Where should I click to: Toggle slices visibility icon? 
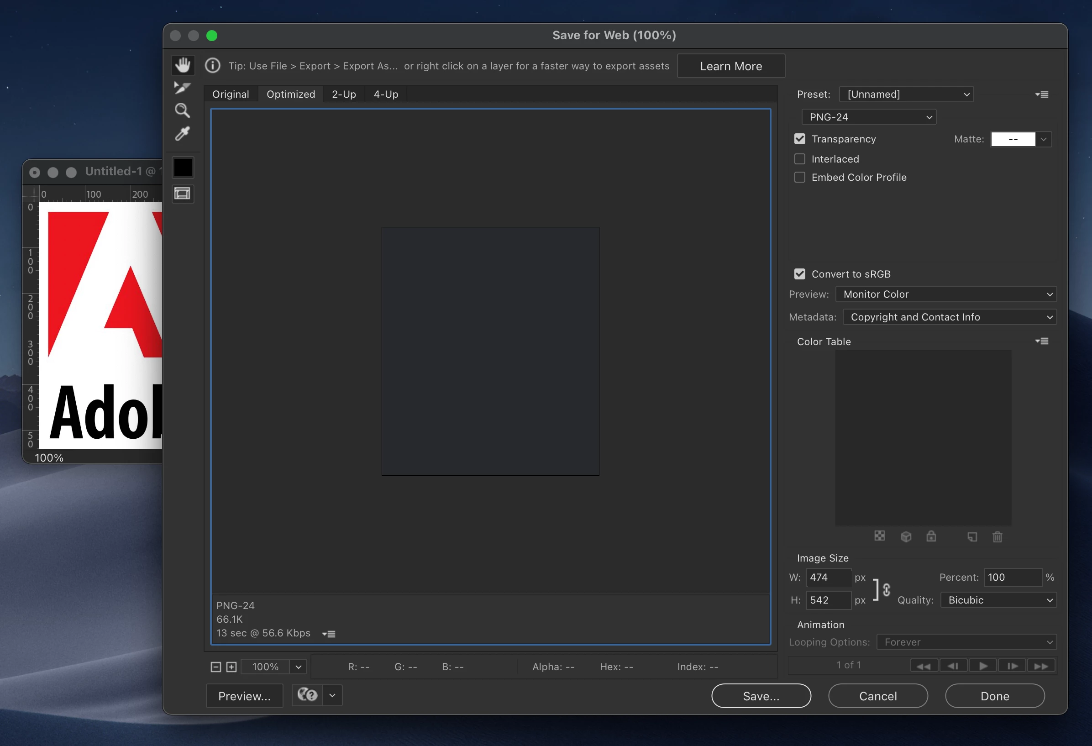[182, 194]
